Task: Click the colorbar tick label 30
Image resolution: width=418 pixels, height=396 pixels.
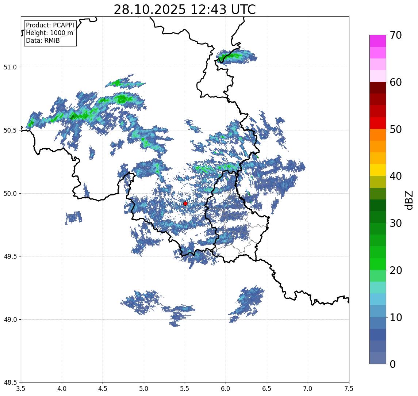Action: (396, 223)
